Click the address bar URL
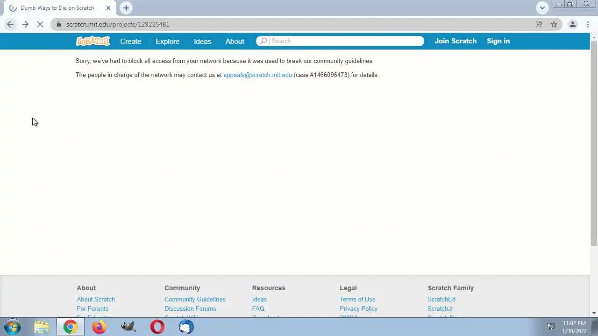598x336 pixels. click(118, 24)
